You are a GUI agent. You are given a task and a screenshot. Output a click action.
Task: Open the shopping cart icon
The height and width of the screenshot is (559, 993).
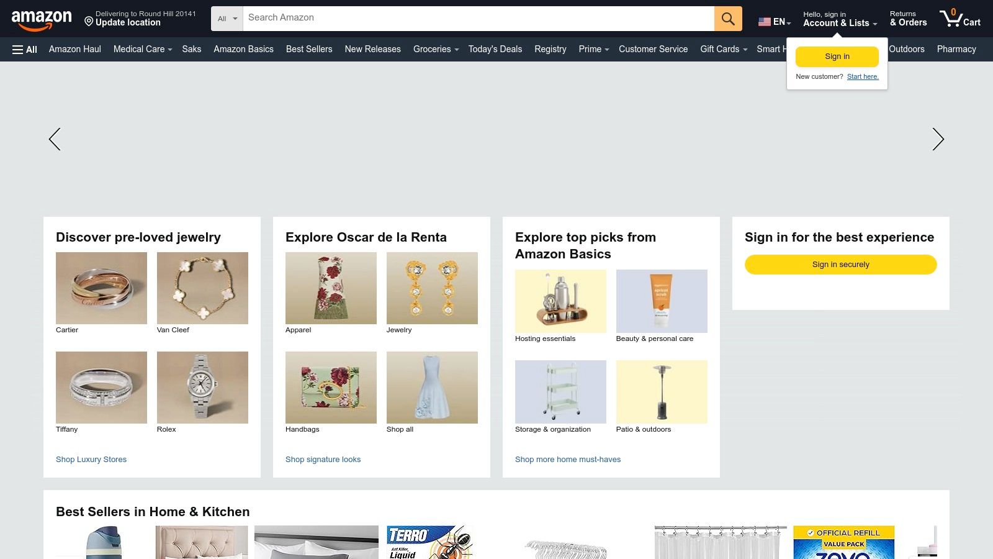959,18
